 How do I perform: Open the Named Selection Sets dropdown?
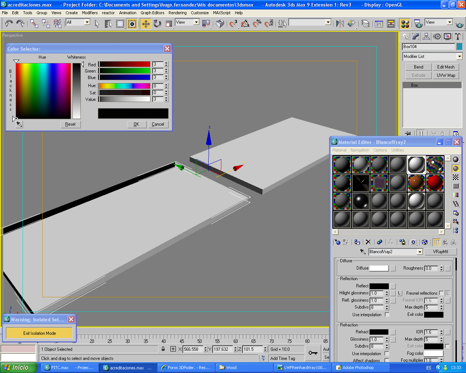point(328,22)
